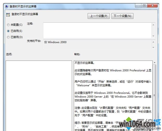Screen dimensions: 162x131
Task: Click the help text 不显示欢迎屏幕。
Action: [85, 63]
